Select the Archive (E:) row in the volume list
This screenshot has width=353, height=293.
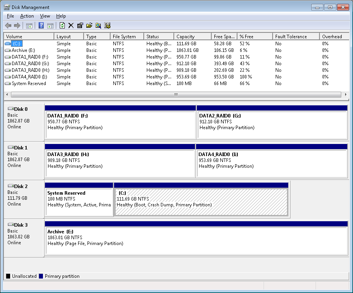[x=23, y=50]
